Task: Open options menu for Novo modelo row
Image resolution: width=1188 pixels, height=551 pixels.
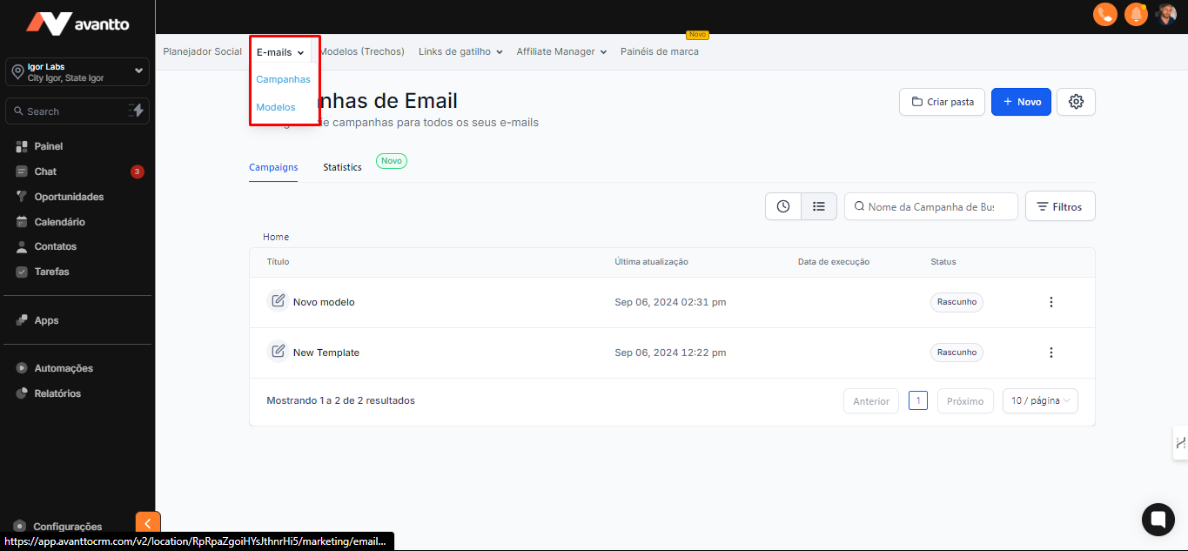Action: click(x=1050, y=302)
